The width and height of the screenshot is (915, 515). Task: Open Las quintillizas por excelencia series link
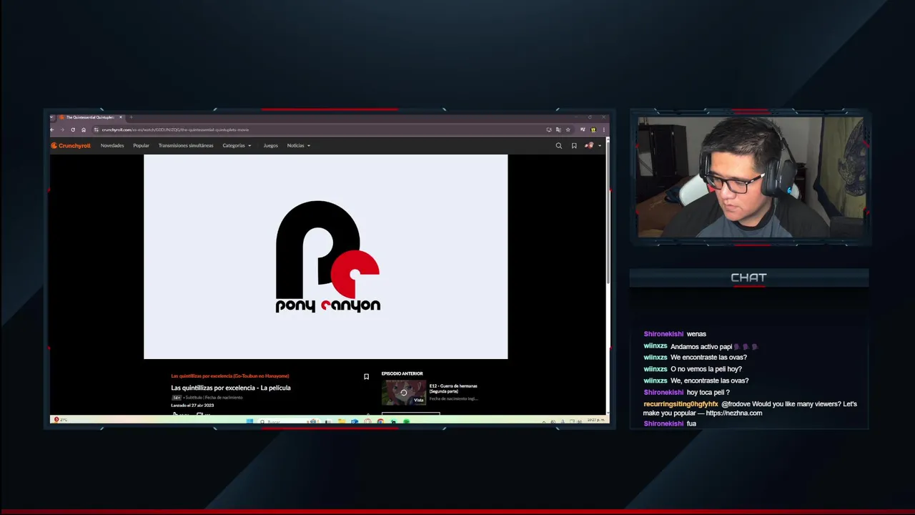230,376
